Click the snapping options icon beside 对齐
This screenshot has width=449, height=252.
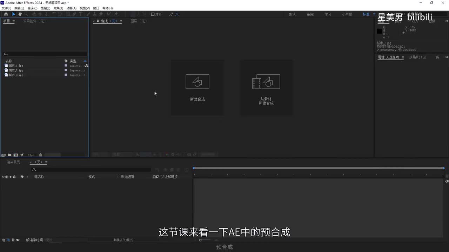[171, 14]
